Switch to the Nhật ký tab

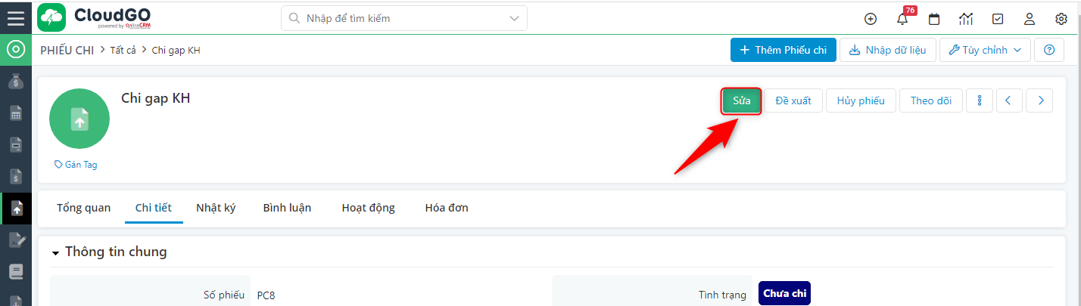pyautogui.click(x=216, y=208)
